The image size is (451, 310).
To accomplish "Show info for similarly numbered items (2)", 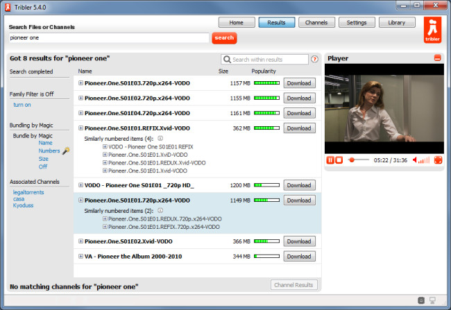I will tap(160, 211).
